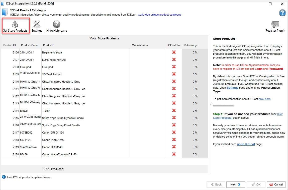Select the Beginner's Yoga product name

[x=52, y=52]
